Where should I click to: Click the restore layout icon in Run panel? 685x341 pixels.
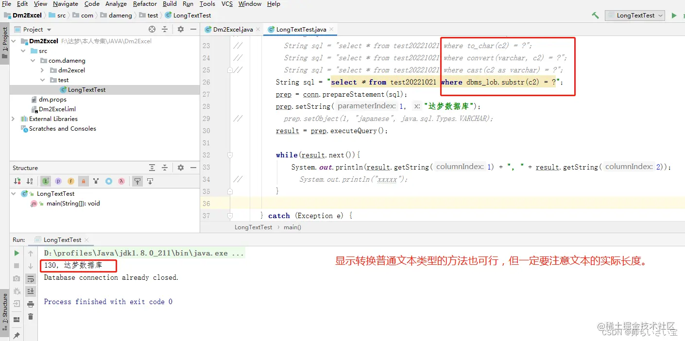coord(17,319)
